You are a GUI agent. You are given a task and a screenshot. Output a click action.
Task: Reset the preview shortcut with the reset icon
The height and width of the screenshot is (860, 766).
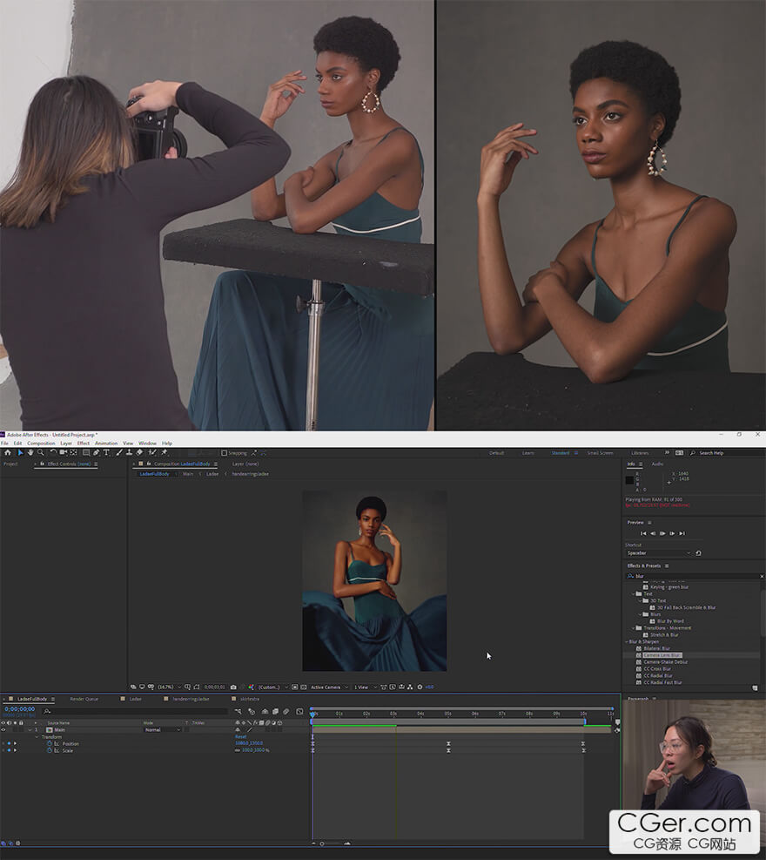click(699, 552)
